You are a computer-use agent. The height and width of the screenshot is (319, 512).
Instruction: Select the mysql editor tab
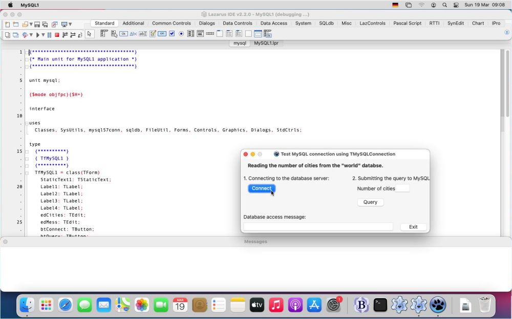tap(240, 43)
